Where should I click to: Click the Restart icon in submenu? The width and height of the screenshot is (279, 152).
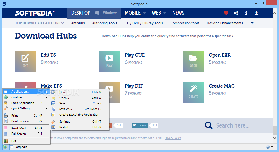53,127
